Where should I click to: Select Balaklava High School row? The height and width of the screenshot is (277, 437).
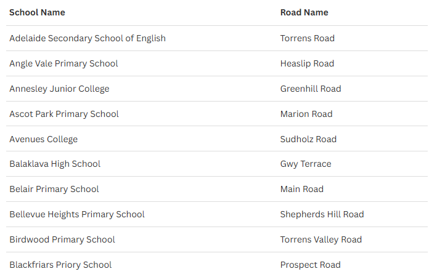click(55, 164)
